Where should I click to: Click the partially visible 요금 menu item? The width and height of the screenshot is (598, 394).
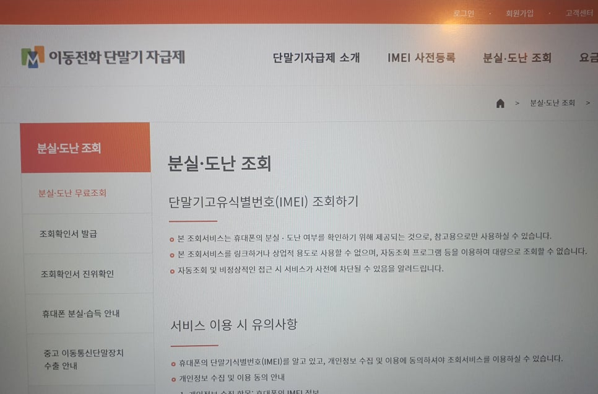click(x=588, y=58)
